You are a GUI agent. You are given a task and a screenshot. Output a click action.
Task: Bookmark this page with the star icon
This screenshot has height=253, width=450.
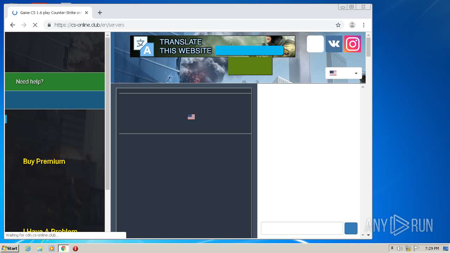tap(338, 25)
